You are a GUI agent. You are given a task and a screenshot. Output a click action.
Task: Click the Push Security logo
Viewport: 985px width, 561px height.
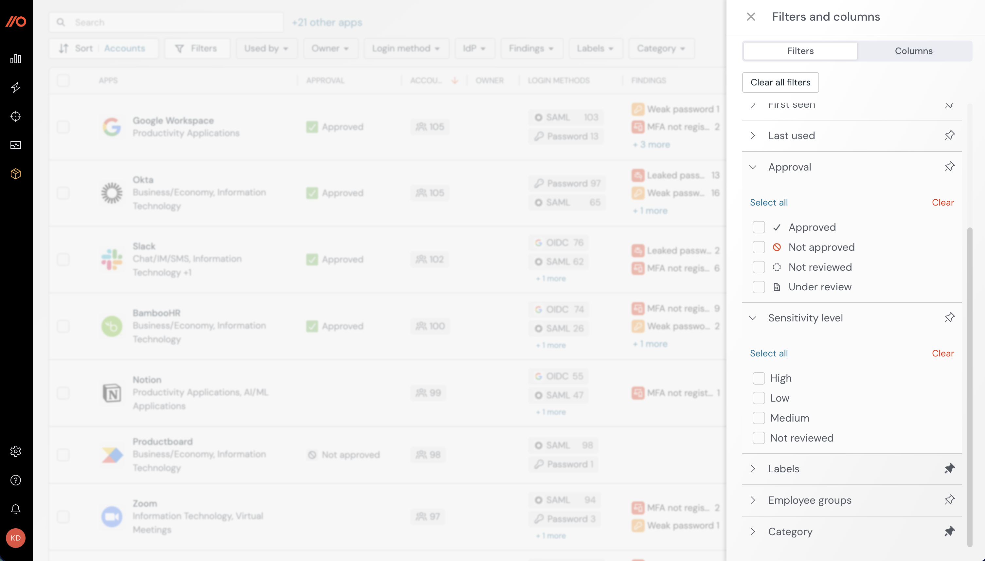(16, 22)
